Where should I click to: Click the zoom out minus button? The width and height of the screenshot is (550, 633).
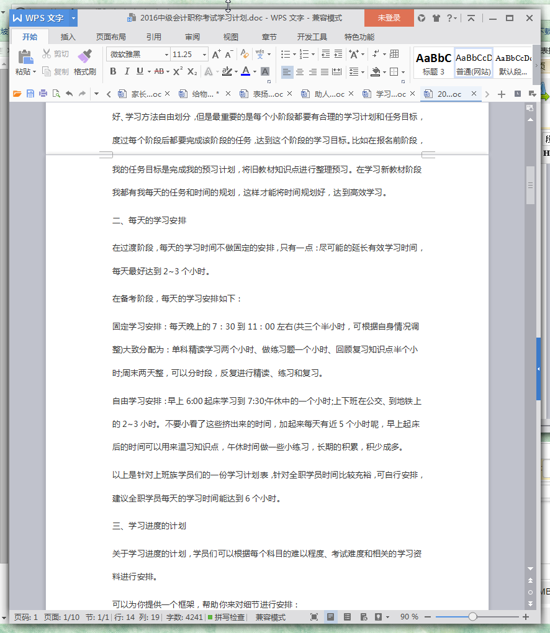tap(428, 617)
